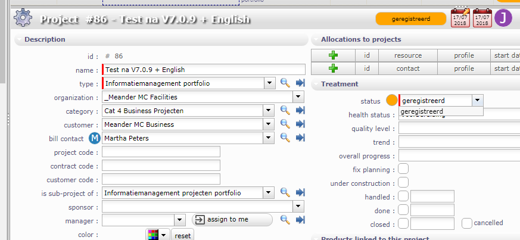Click the assign to me button

[232, 220]
